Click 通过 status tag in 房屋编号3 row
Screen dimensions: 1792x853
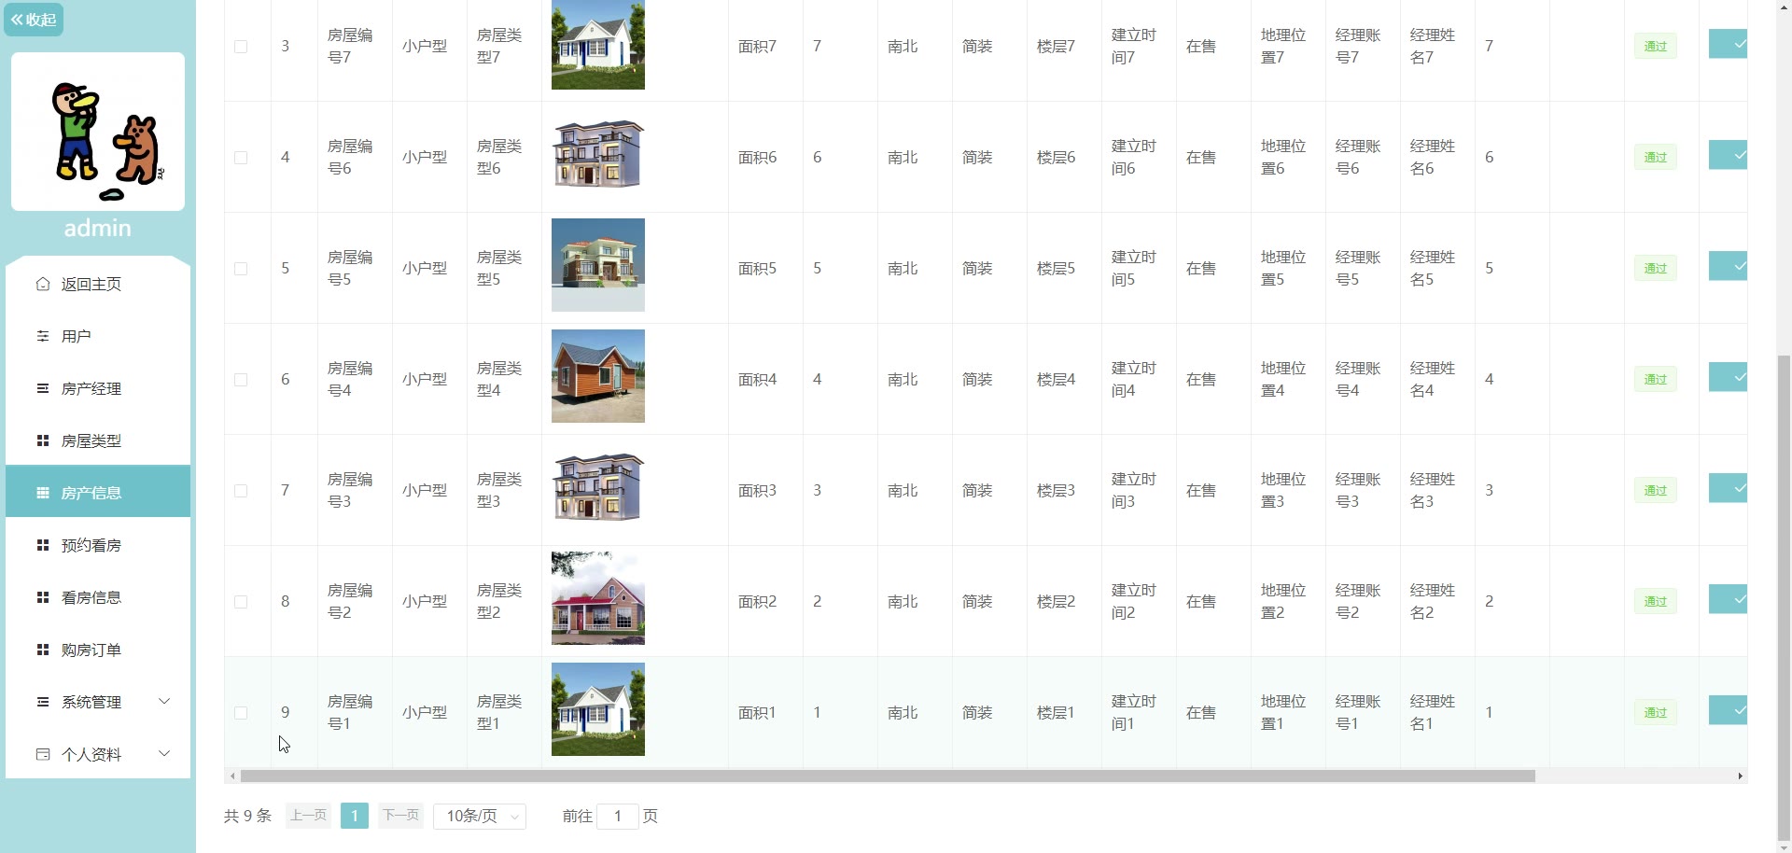pos(1656,490)
